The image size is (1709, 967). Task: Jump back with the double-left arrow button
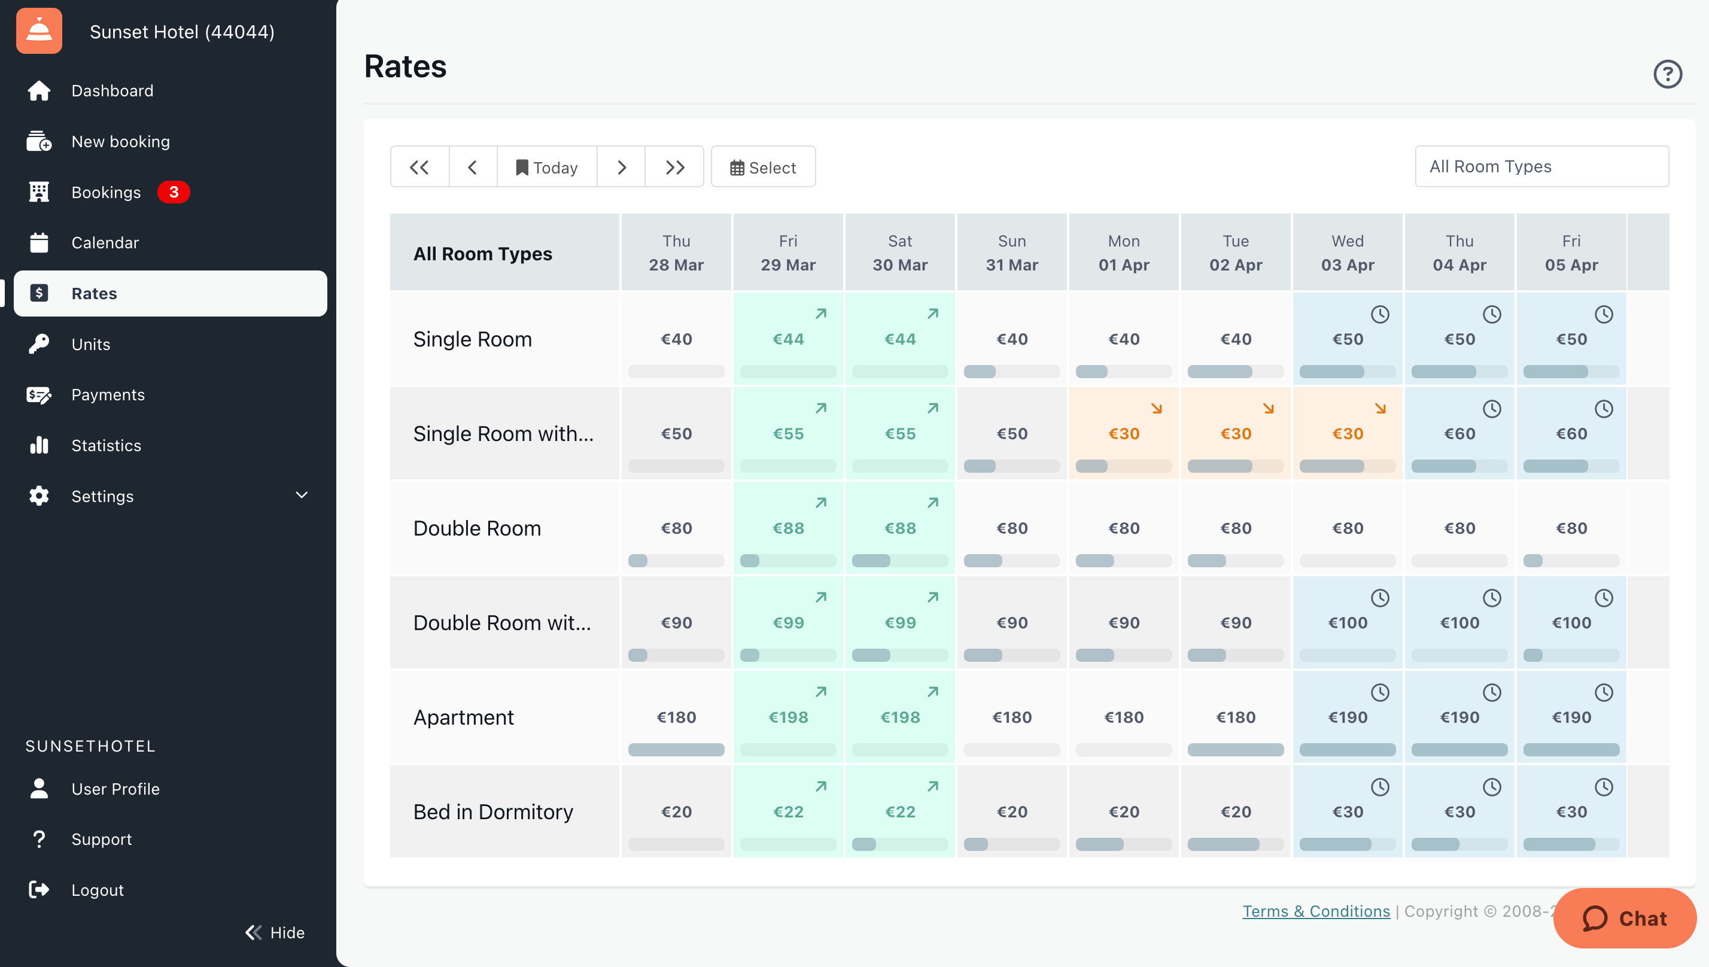(x=419, y=168)
